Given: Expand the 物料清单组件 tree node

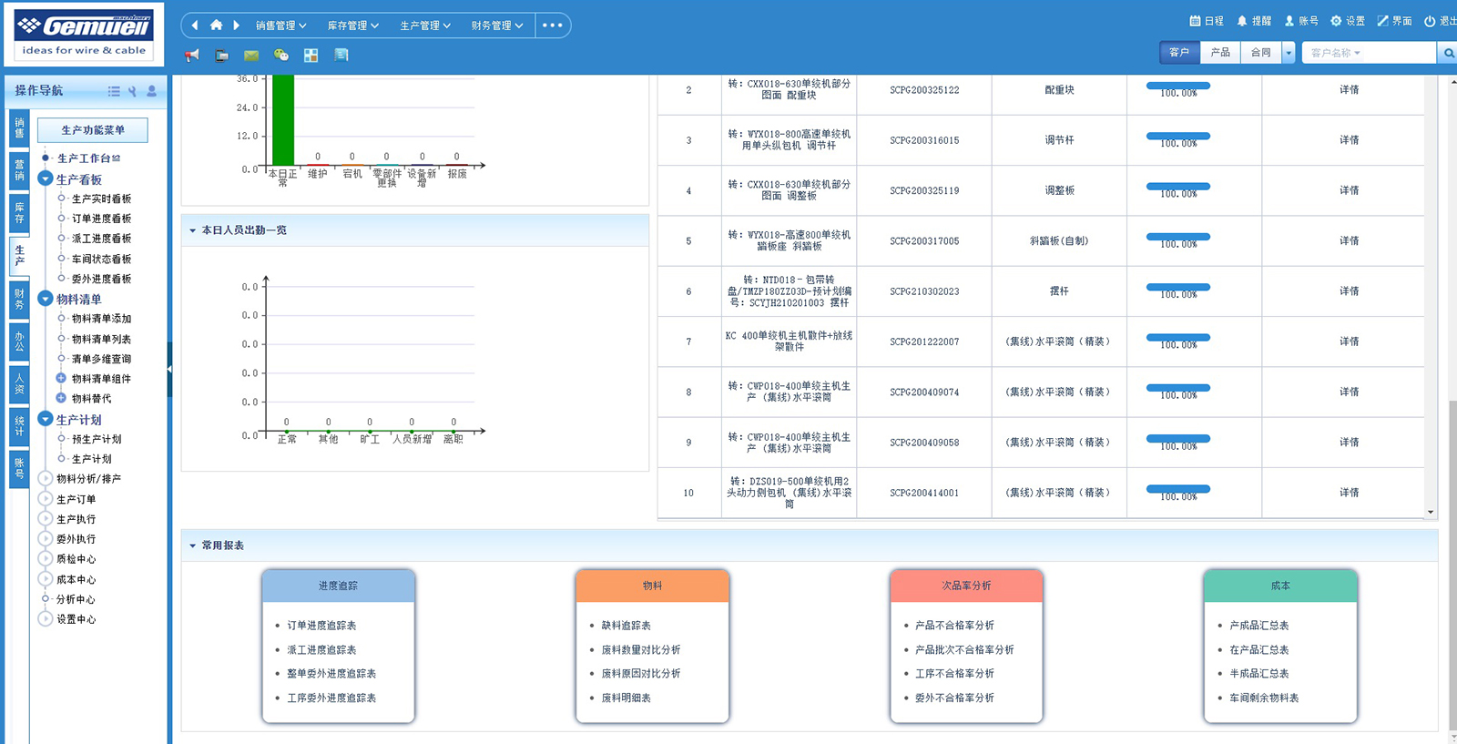Looking at the screenshot, I should click(61, 379).
